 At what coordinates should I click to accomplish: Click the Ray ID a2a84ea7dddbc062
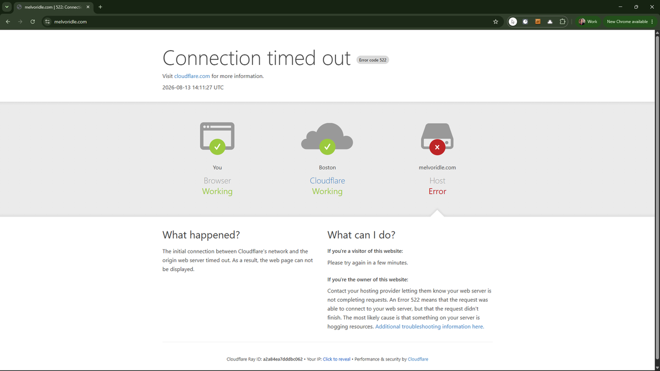[x=283, y=359]
